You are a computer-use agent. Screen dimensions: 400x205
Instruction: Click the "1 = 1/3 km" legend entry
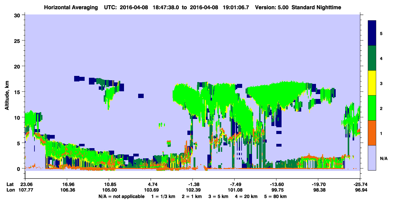tap(164, 196)
